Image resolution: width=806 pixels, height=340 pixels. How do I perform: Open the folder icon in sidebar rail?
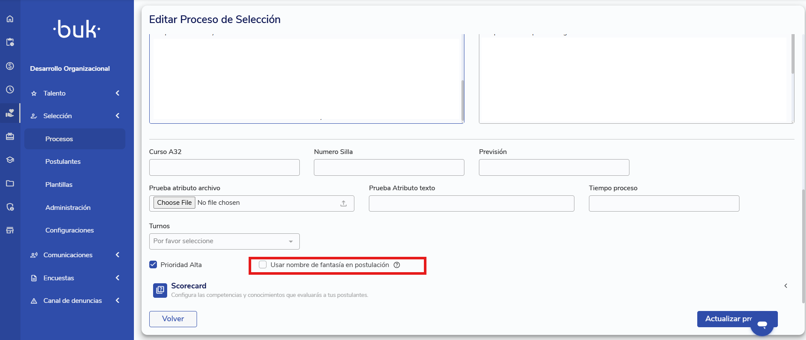[10, 183]
